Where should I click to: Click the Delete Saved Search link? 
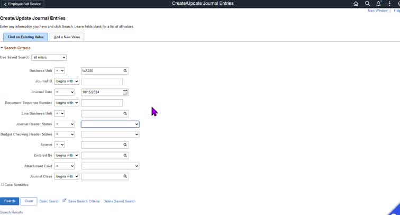pyautogui.click(x=119, y=201)
